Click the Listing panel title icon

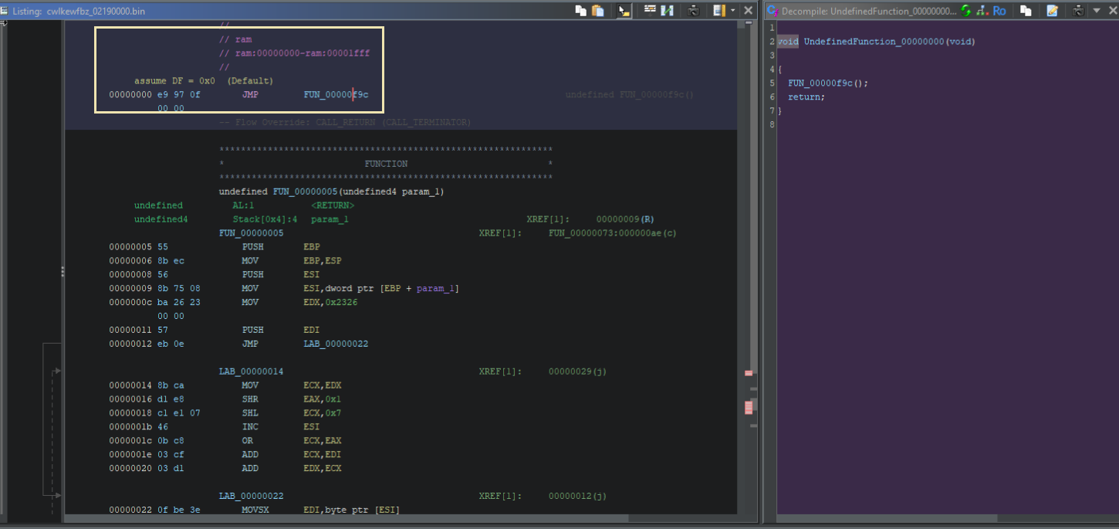pos(5,12)
